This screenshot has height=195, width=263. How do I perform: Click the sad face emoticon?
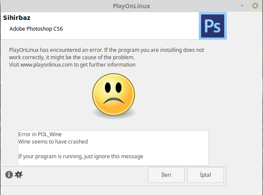point(114,95)
